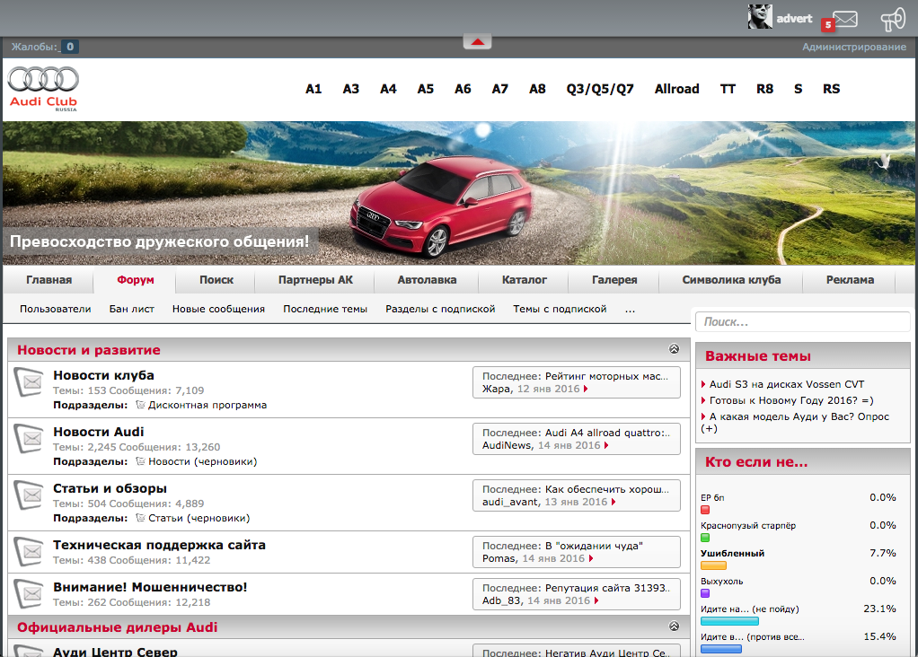Viewport: 918px width, 657px height.
Task: Select Q3/Q5/Q7 in model menu
Action: coord(599,89)
